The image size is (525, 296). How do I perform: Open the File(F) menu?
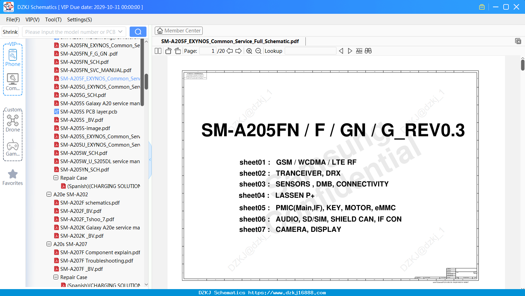(13, 20)
